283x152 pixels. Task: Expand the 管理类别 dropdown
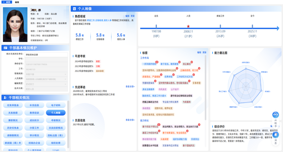coord(46,74)
